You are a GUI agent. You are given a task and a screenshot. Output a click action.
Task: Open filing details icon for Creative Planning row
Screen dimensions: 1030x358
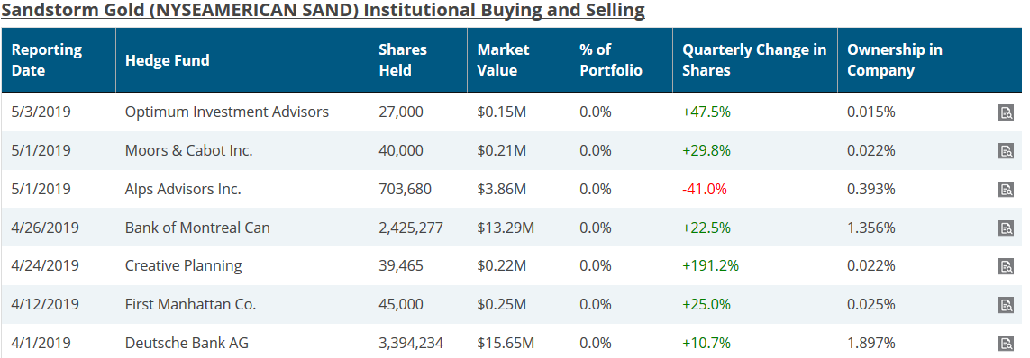click(x=1006, y=266)
